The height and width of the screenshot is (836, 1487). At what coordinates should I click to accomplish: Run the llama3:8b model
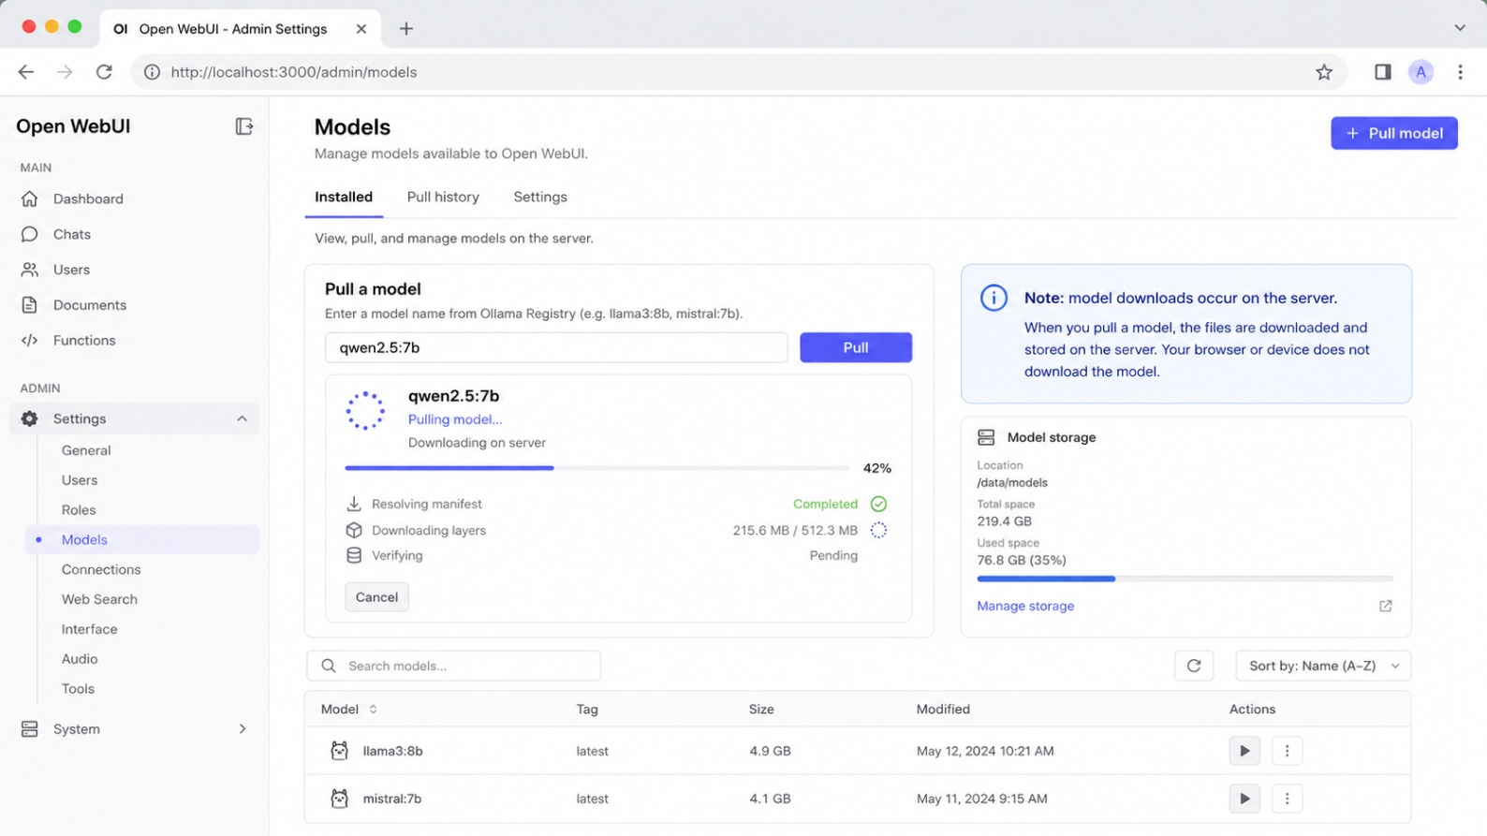point(1244,751)
